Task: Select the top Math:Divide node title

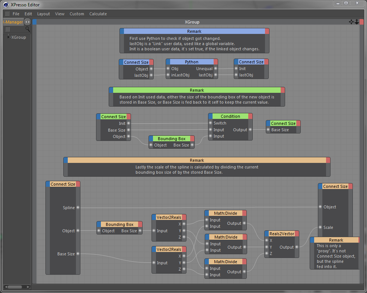Action: (x=225, y=213)
